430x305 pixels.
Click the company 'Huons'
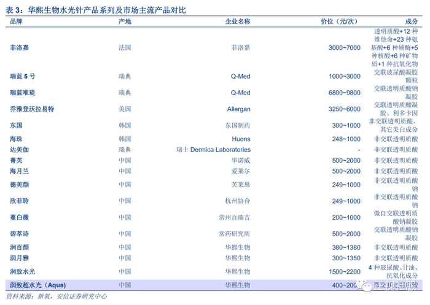pos(241,139)
